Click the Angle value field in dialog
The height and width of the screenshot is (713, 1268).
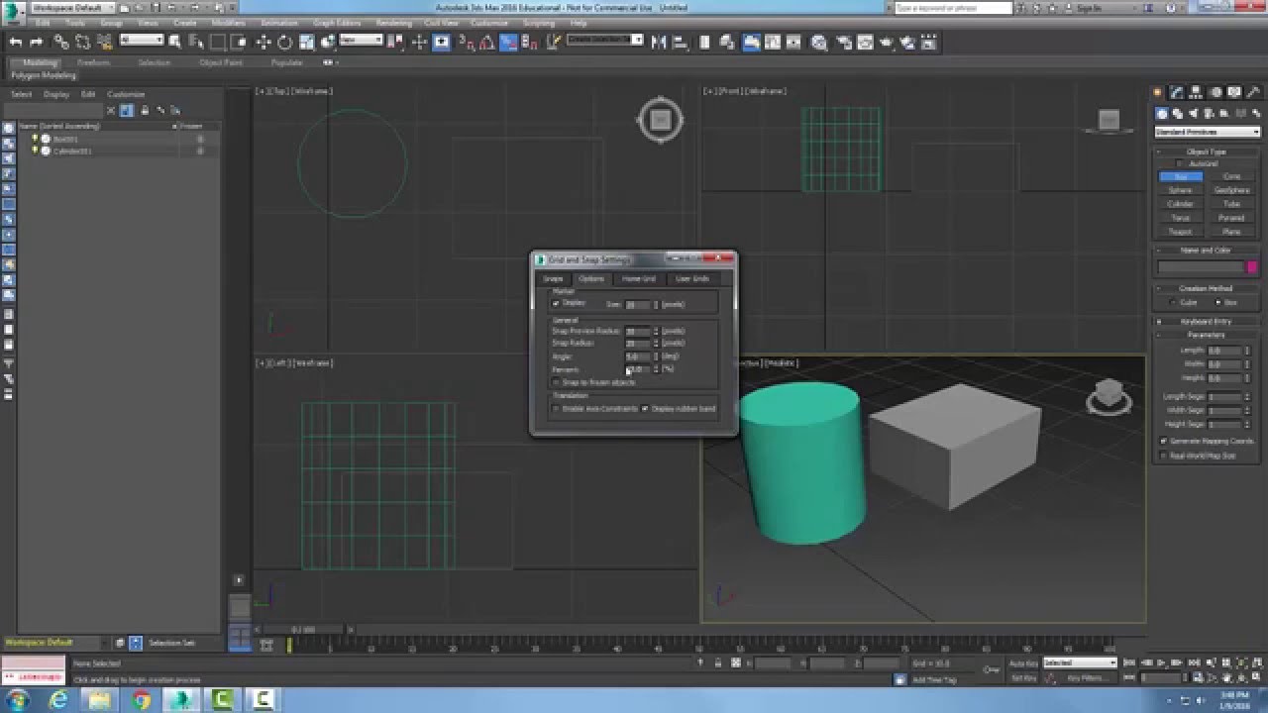click(638, 356)
